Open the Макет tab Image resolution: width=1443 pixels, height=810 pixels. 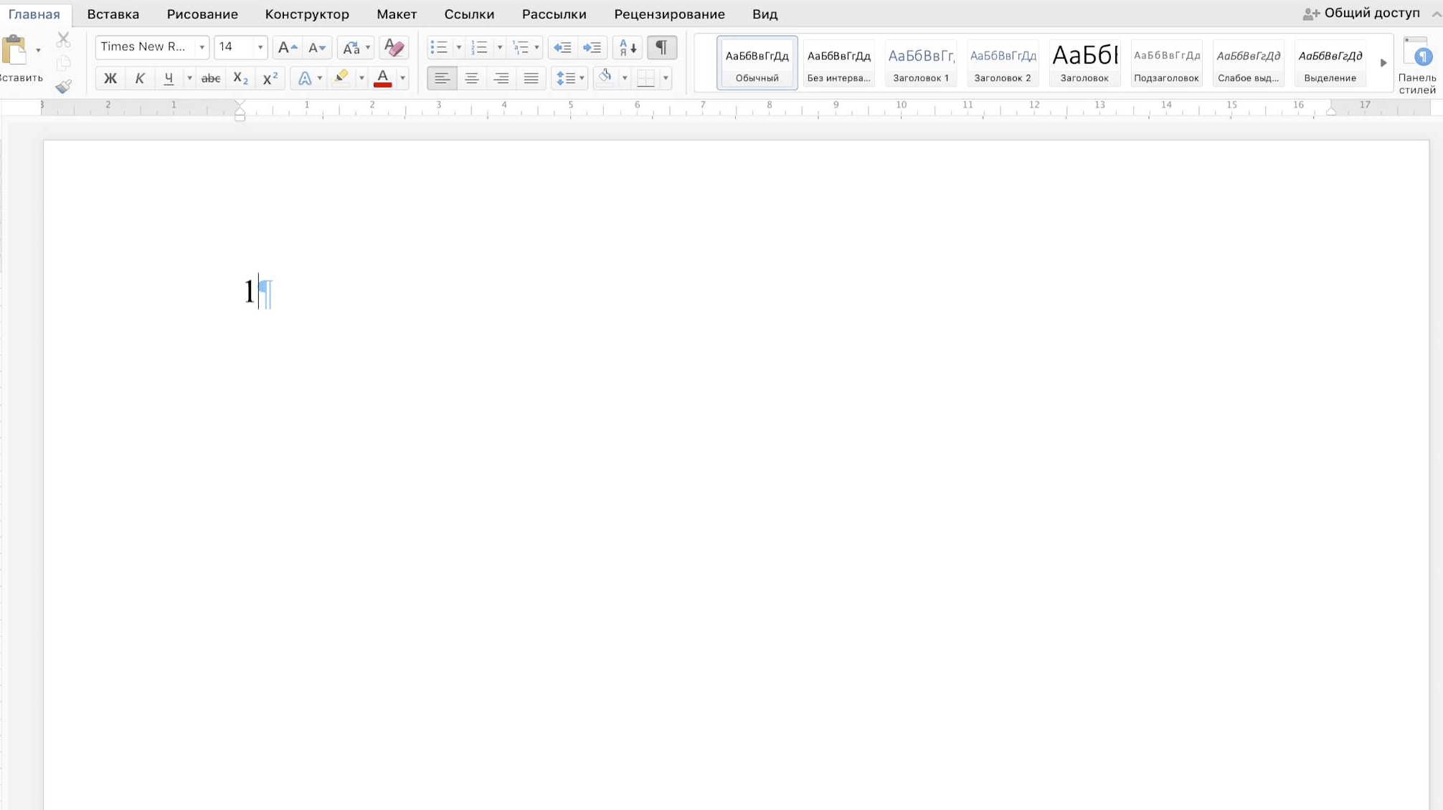[397, 14]
